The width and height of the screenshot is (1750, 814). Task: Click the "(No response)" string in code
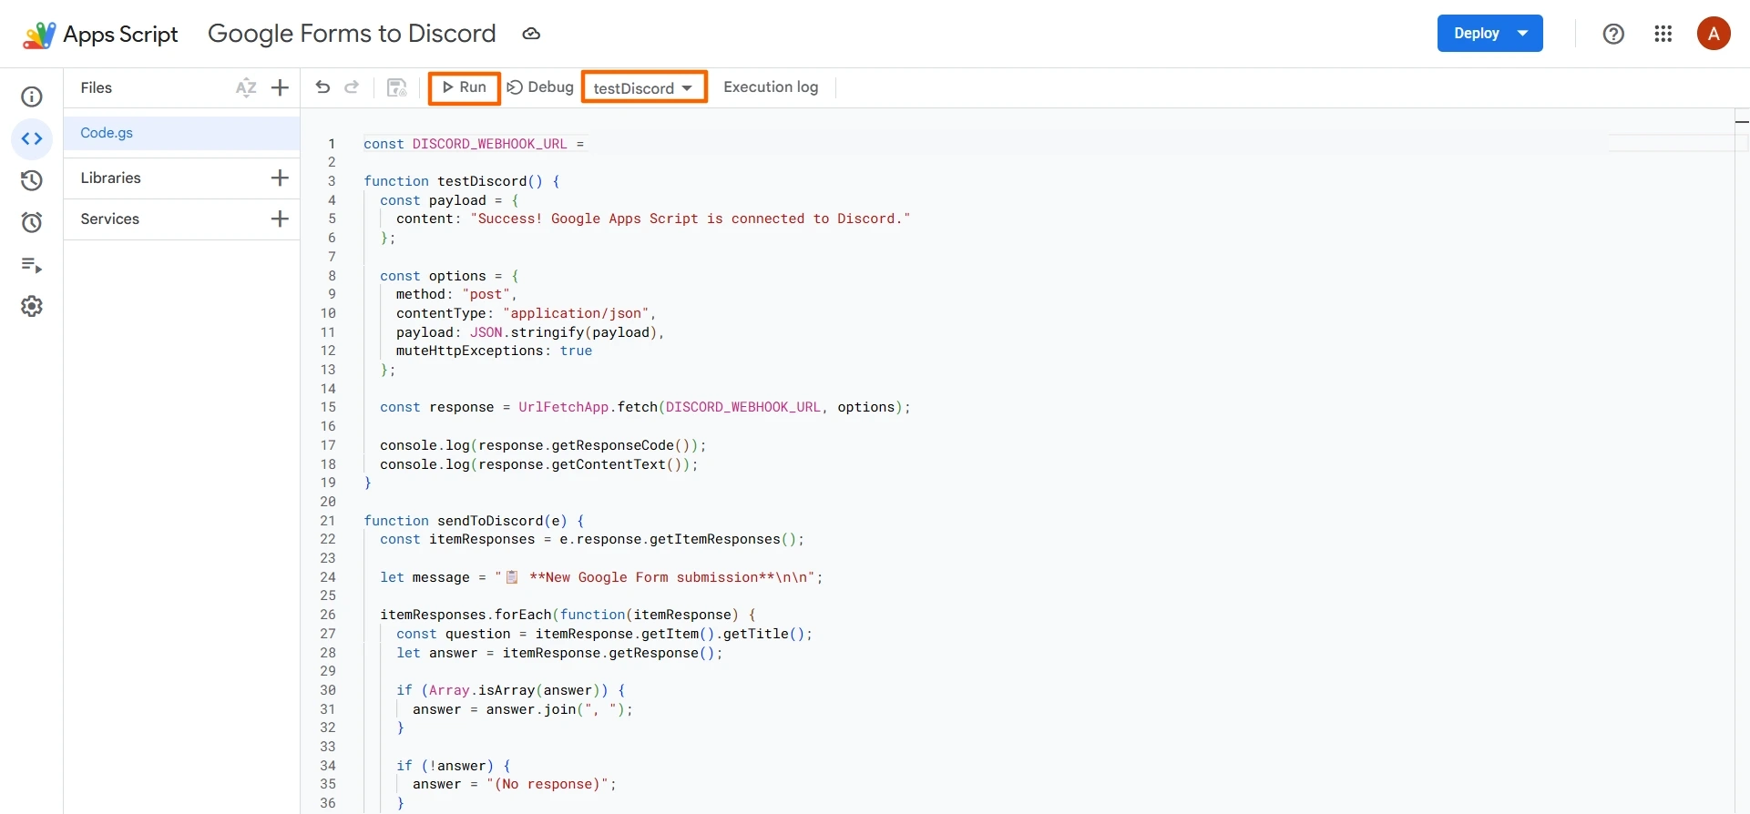pos(548,784)
